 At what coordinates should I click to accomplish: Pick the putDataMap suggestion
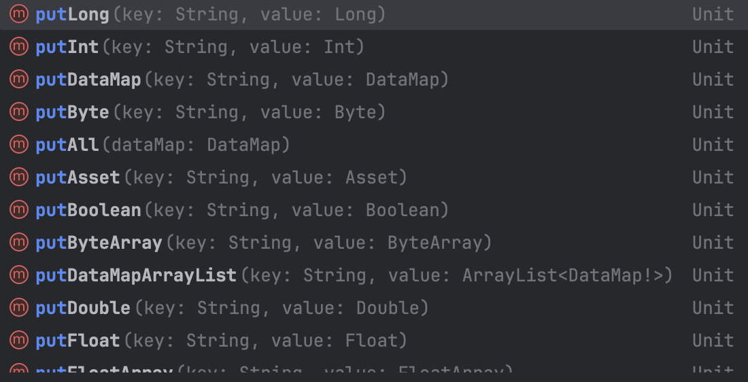click(374, 79)
